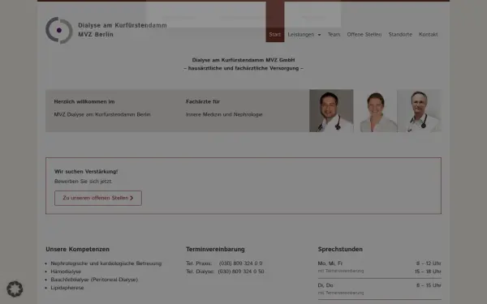Go to the Team page
Image resolution: width=487 pixels, height=304 pixels.
(334, 34)
